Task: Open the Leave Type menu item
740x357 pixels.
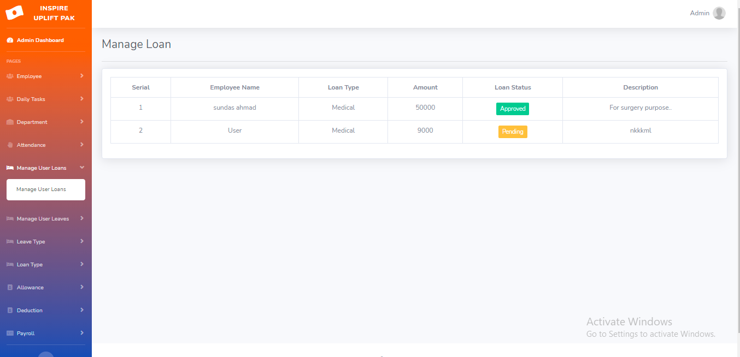Action: [31, 242]
